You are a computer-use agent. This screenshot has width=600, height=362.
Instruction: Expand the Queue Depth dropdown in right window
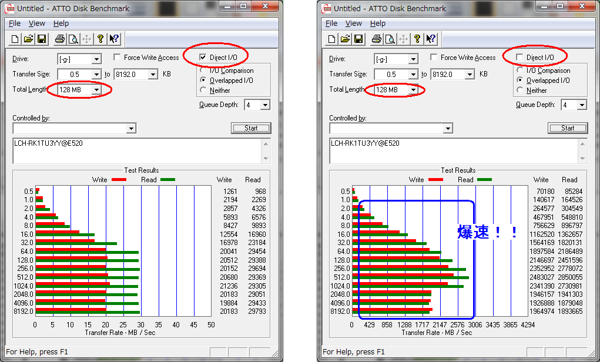[x=581, y=105]
